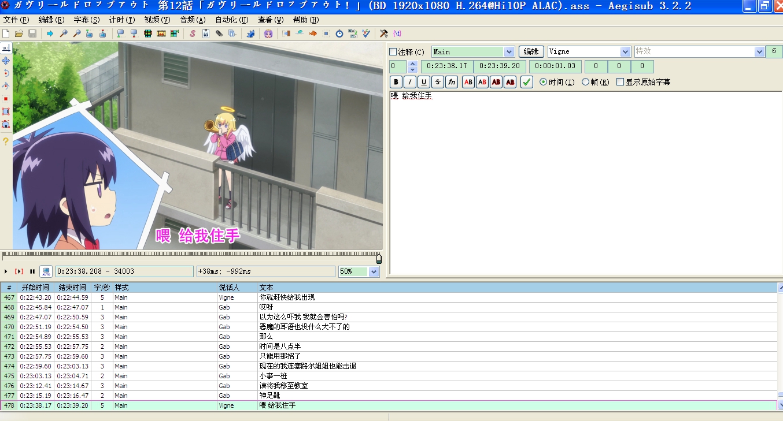Commit the line with green checkmark

tap(526, 82)
